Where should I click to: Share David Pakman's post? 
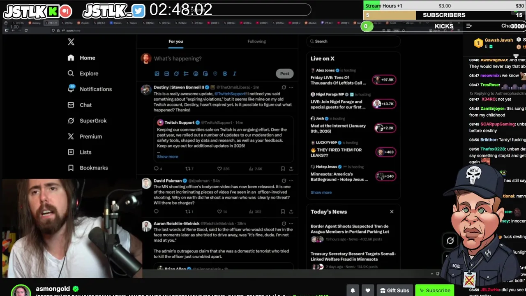tap(291, 212)
